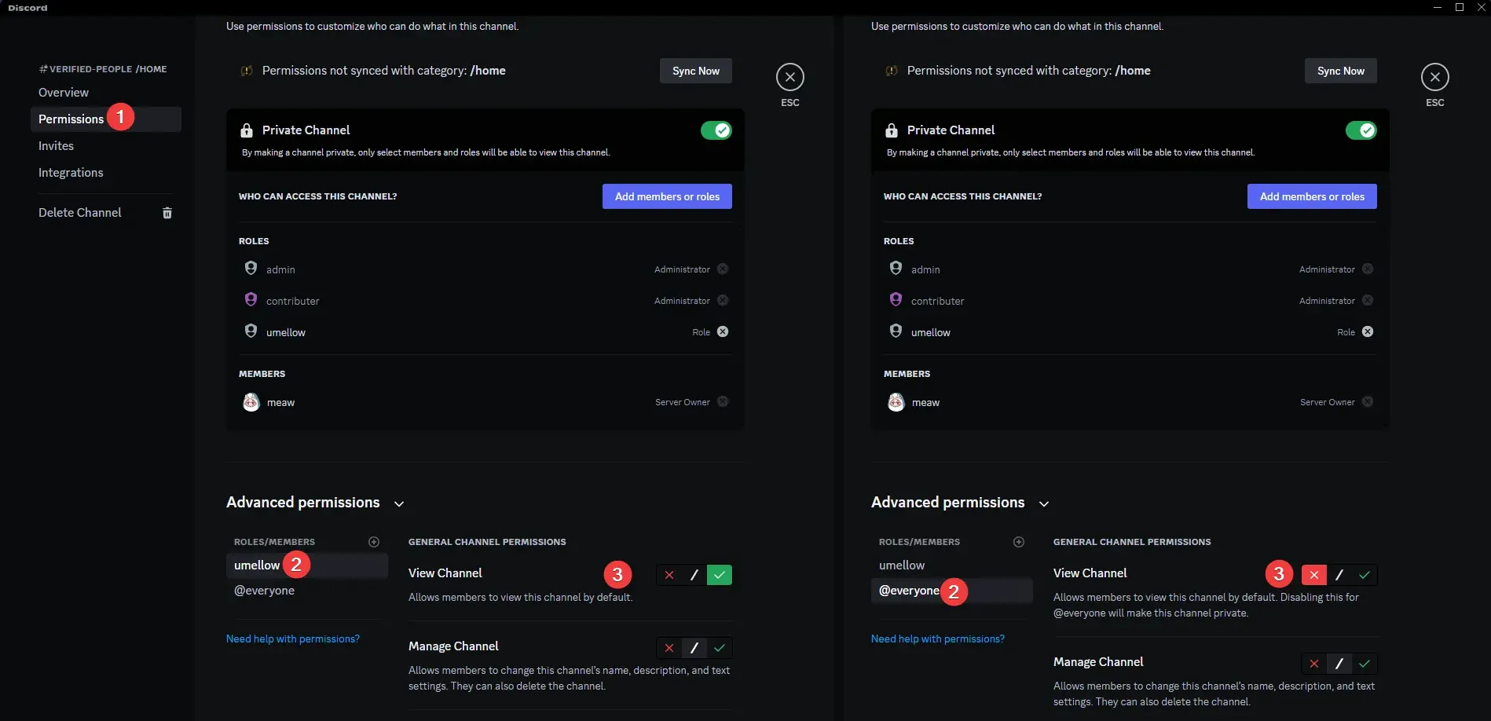The width and height of the screenshot is (1491, 721).
Task: Click Add members or roles, left panel
Action: point(667,196)
